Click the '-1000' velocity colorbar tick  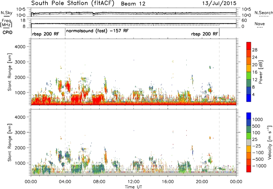click(259, 166)
